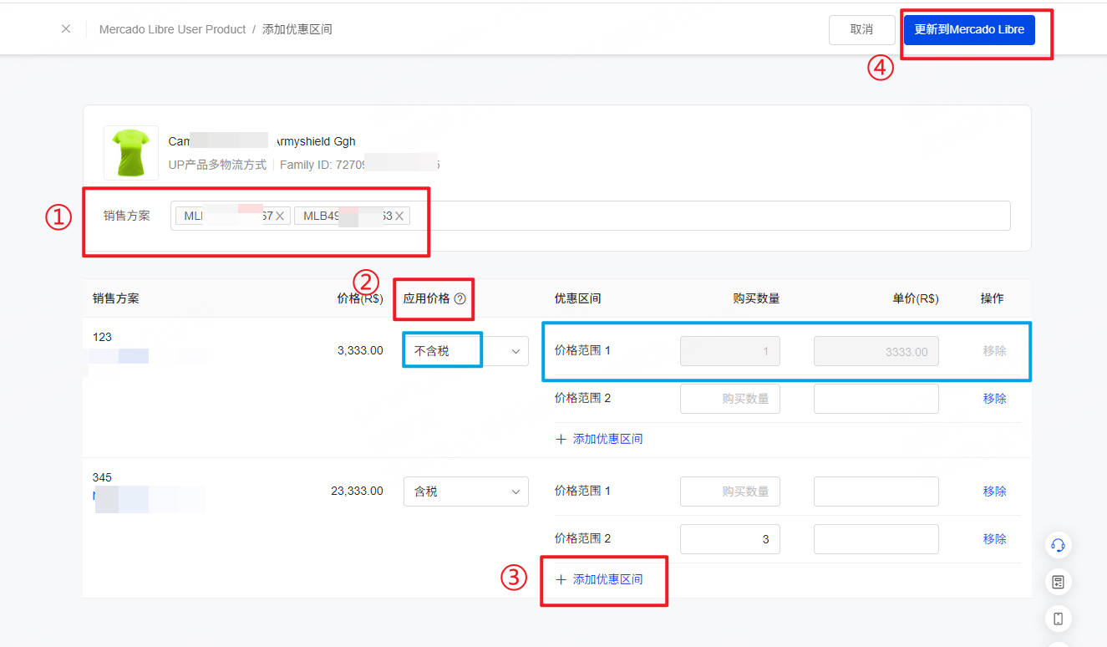This screenshot has width=1107, height=647.
Task: Click 添加优惠区间 under plan 345
Action: coord(599,579)
